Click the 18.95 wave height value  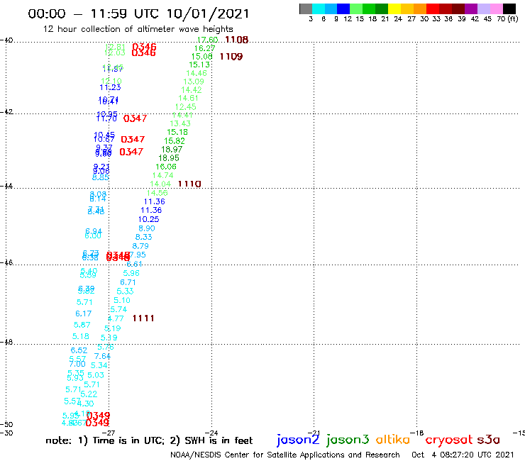coord(169,157)
